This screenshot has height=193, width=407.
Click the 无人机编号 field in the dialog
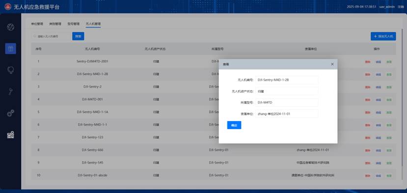(x=287, y=80)
